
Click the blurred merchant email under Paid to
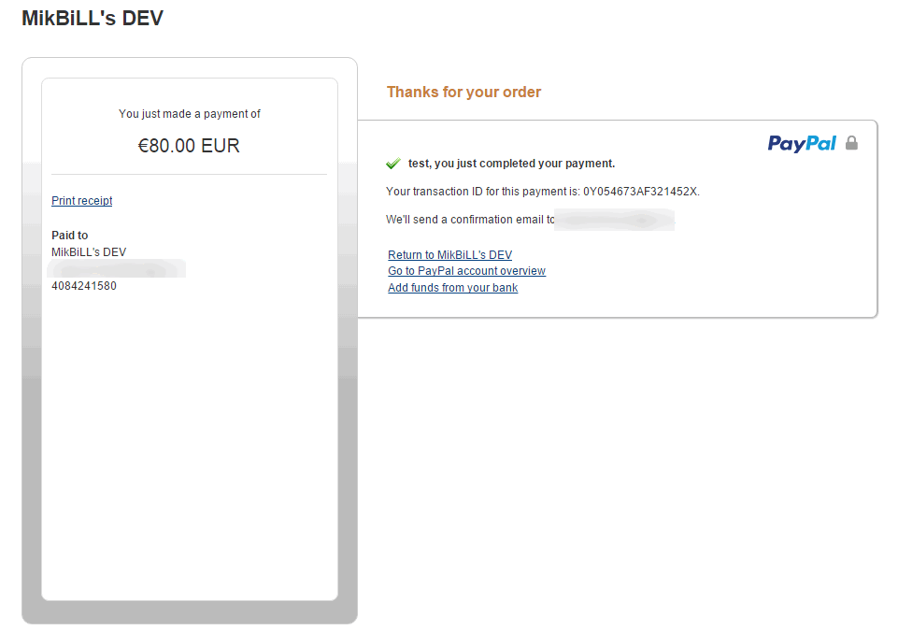117,269
